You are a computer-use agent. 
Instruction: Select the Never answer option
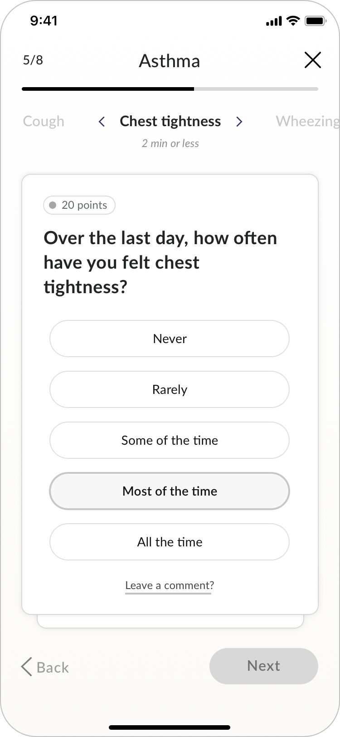[170, 339]
